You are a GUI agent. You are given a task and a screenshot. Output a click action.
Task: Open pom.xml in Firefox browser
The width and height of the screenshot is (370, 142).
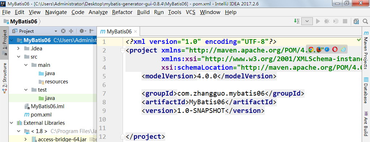[319, 49]
